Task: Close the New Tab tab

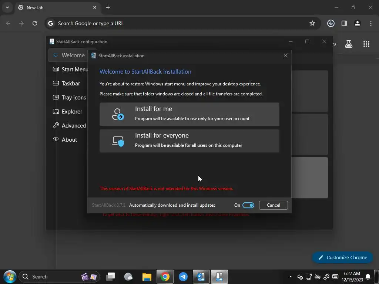Action: tap(95, 7)
